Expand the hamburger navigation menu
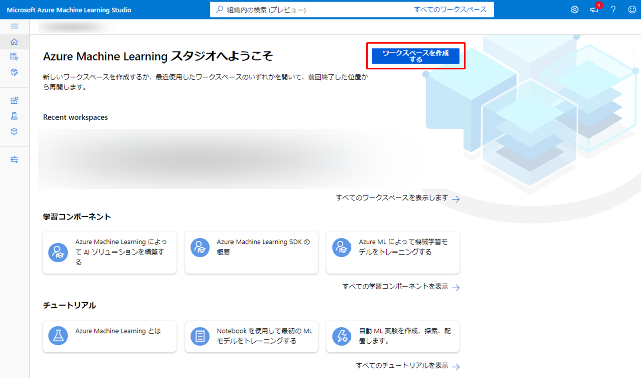 (x=14, y=26)
